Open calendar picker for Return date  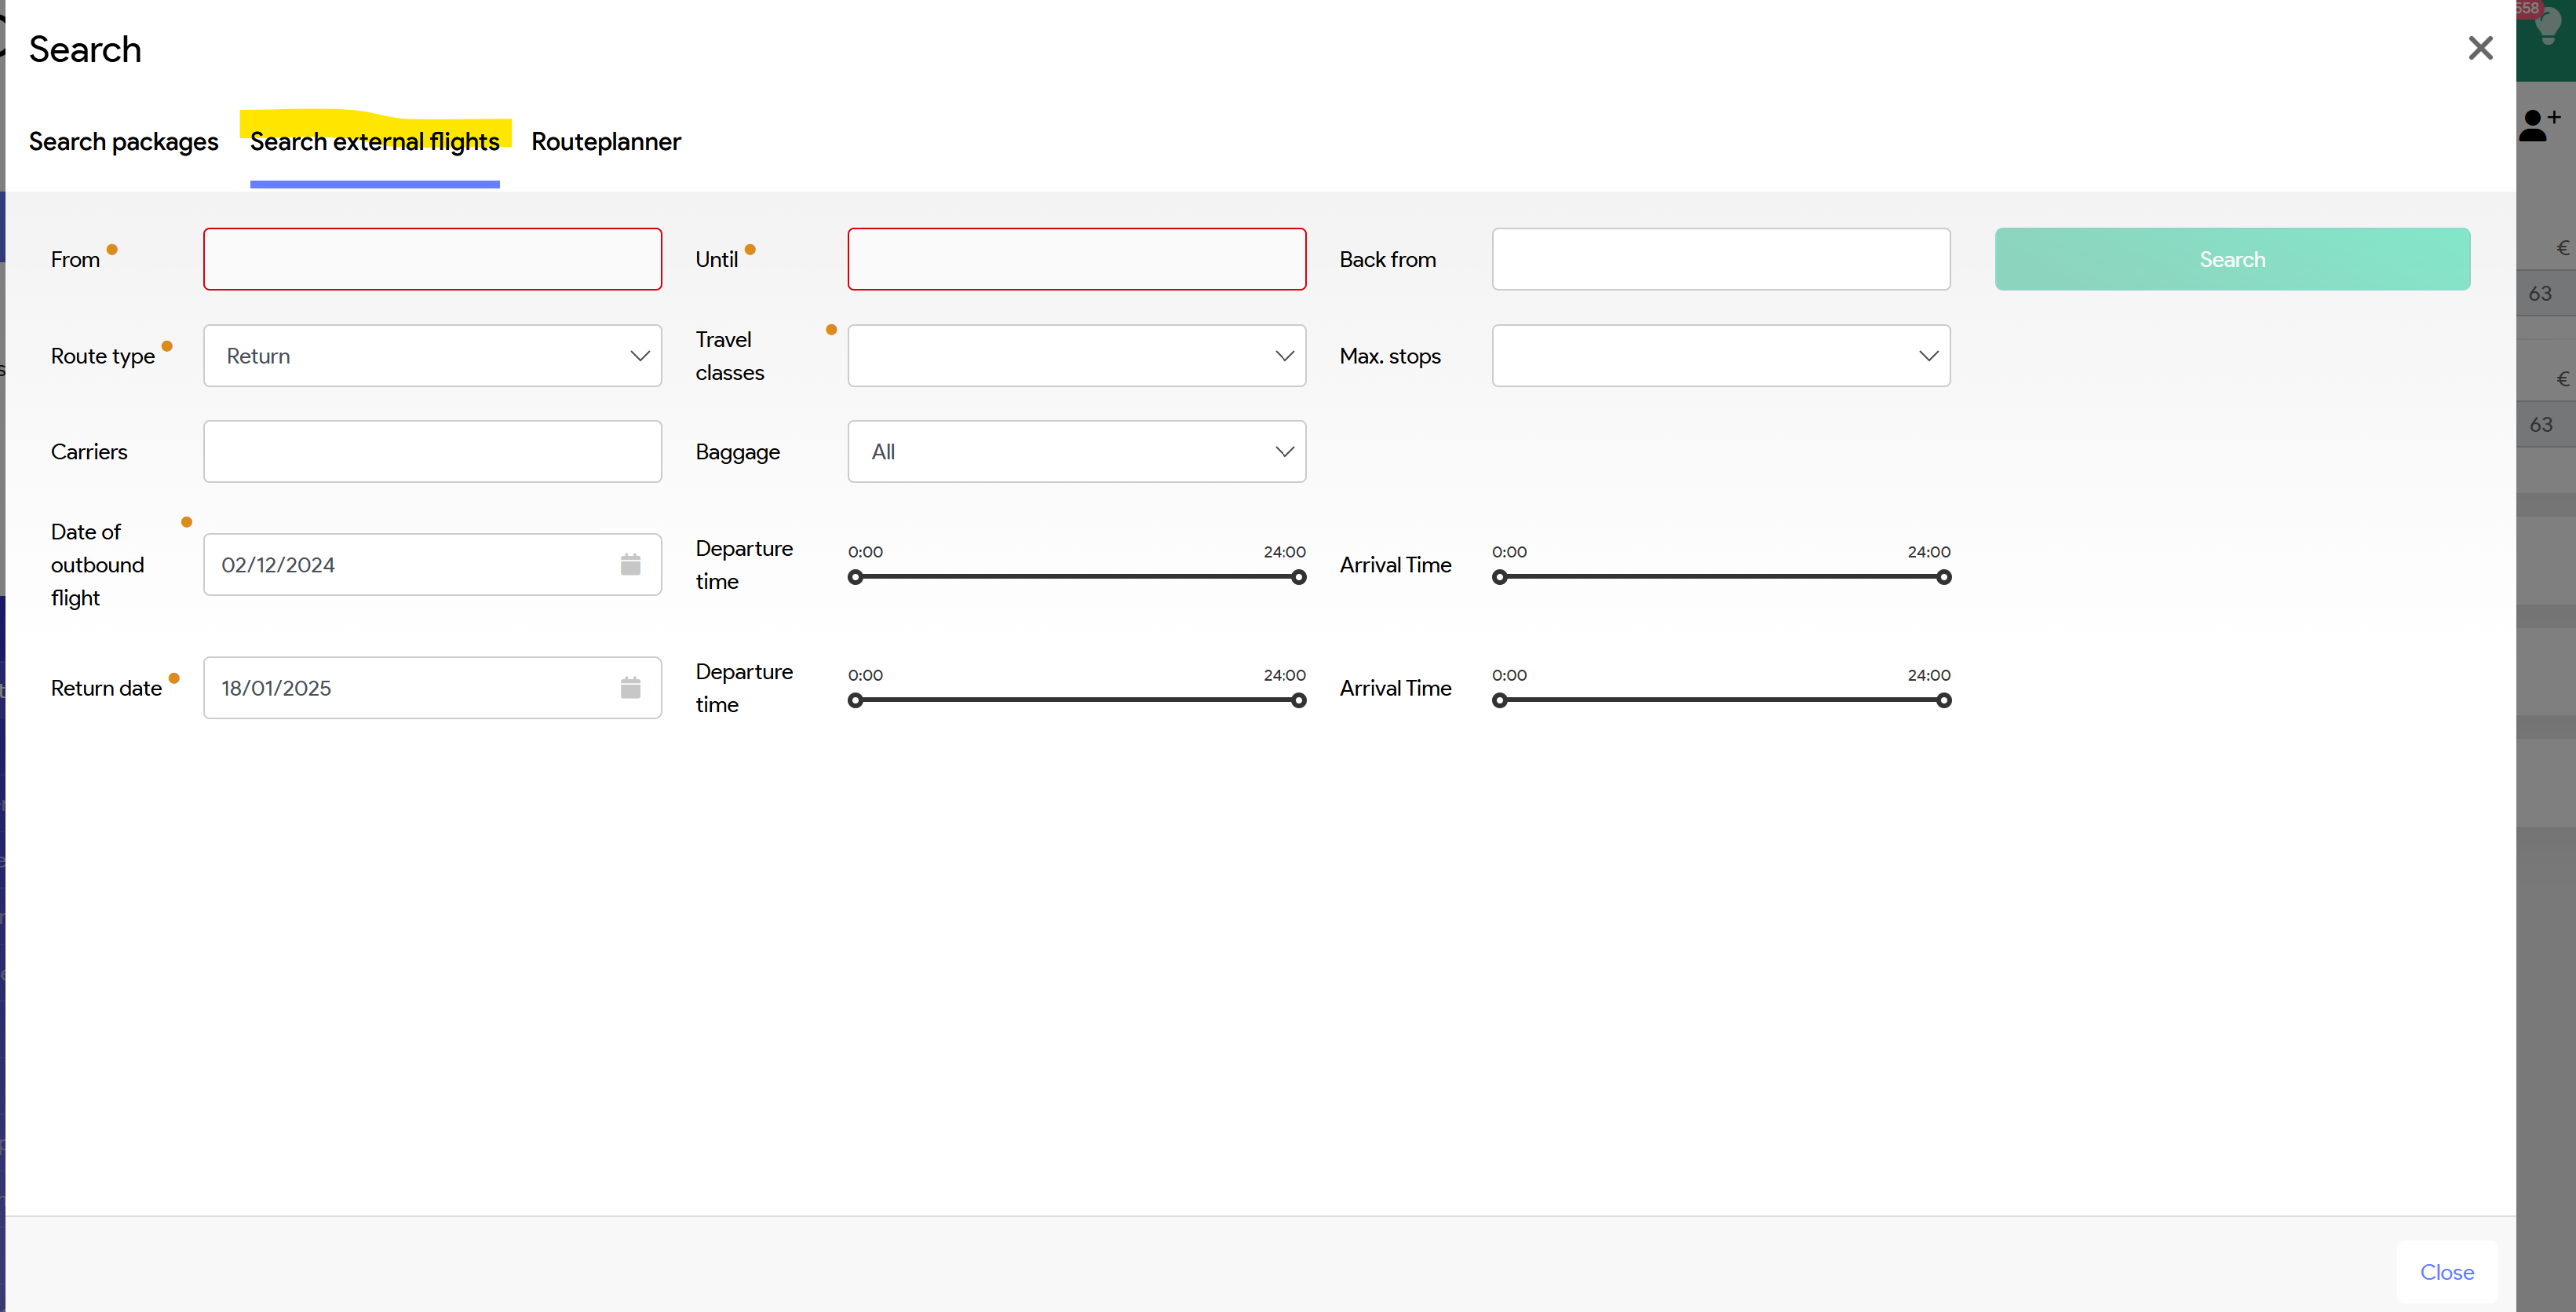630,688
